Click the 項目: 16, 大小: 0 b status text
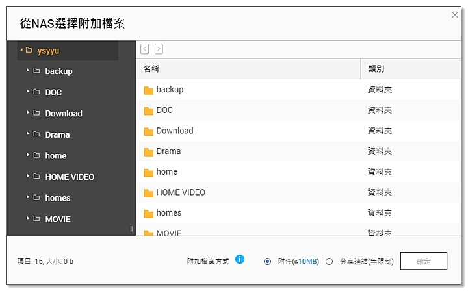Image resolution: width=468 pixels, height=291 pixels. coord(45,262)
